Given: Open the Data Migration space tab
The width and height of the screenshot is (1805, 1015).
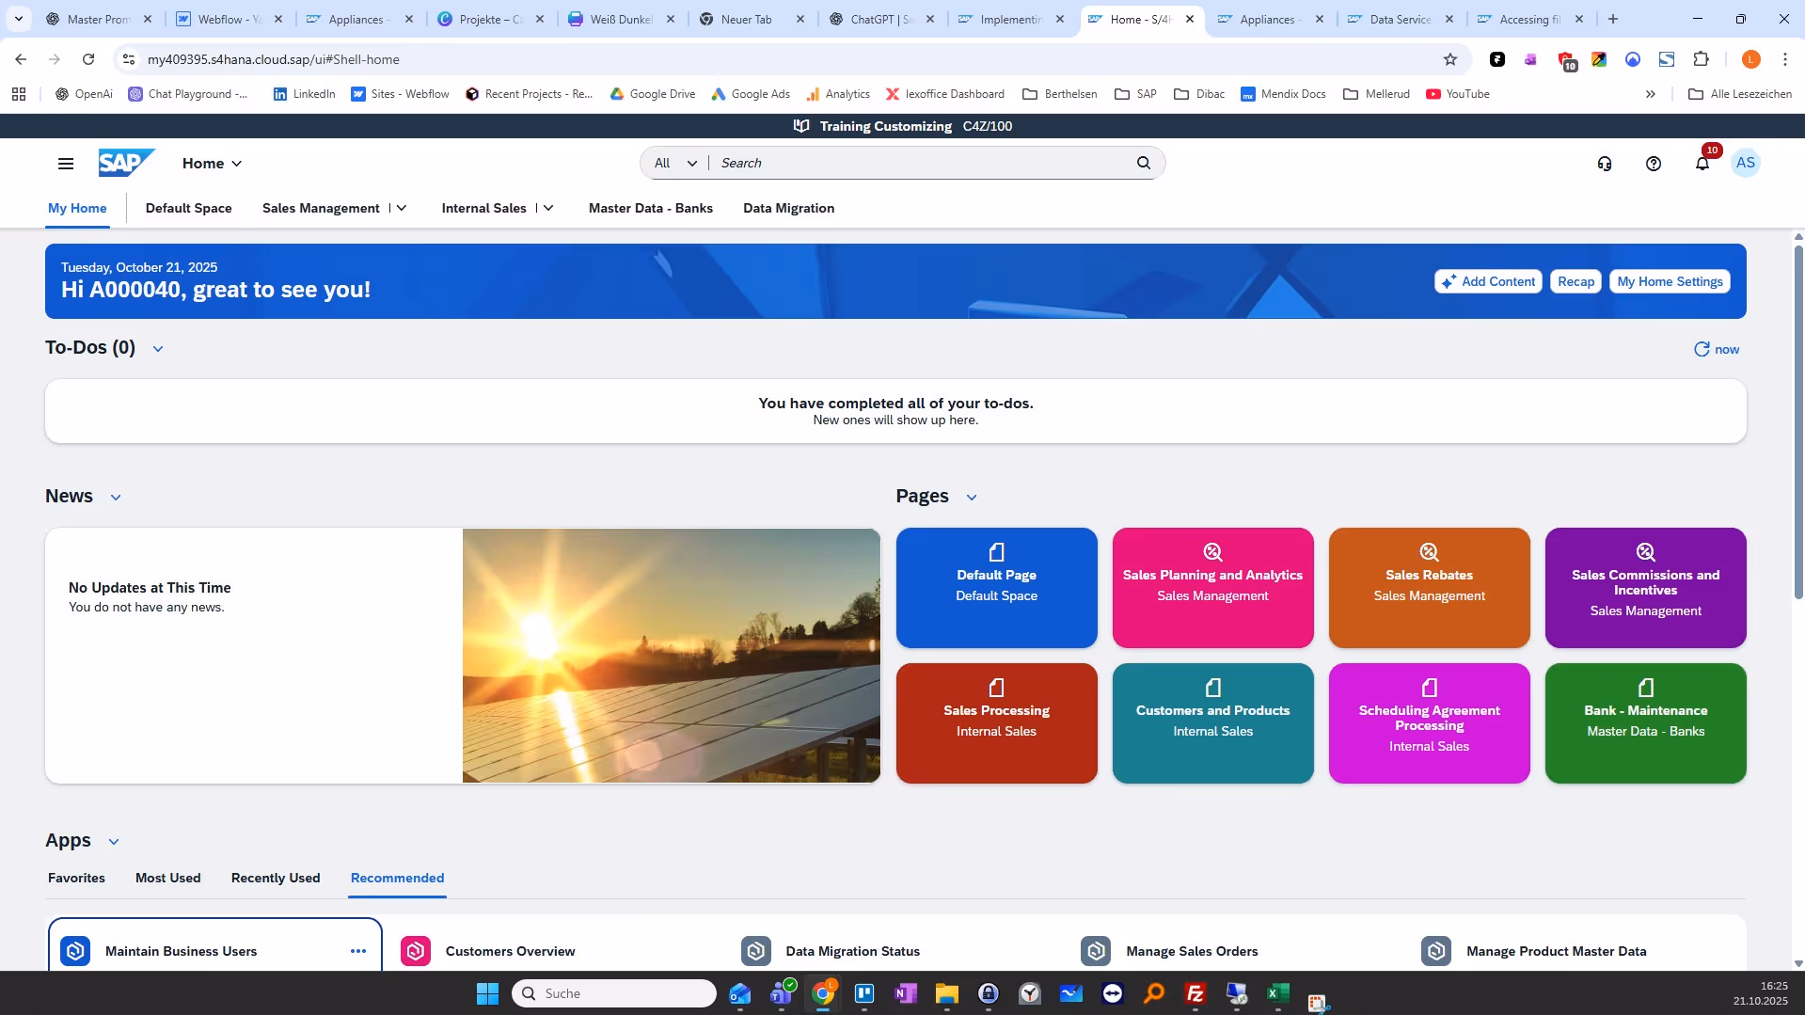Looking at the screenshot, I should tap(788, 208).
